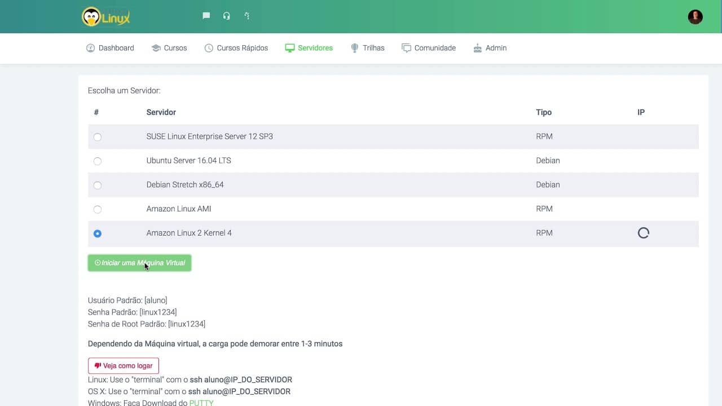
Task: Click Debian type in Ubuntu Server row
Action: click(548, 161)
